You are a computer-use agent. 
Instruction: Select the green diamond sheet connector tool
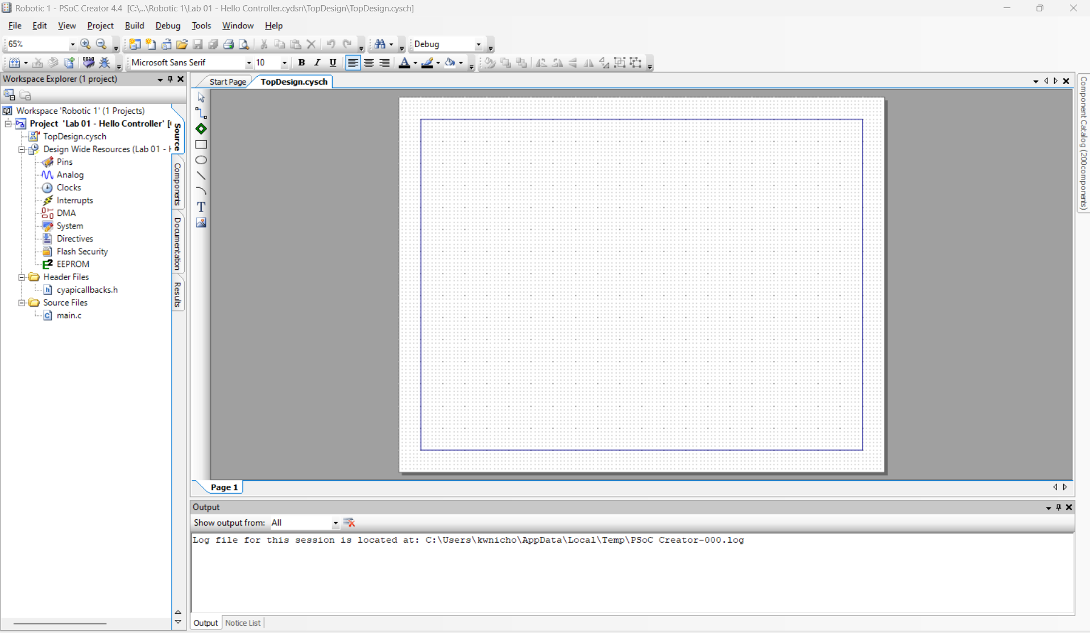[x=201, y=129]
